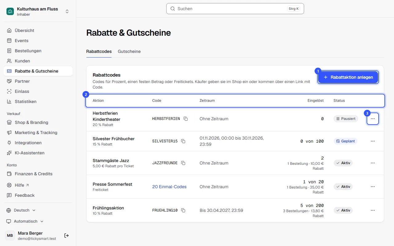Click Aktiv badge in Presse Sommerfest row
Image resolution: width=394 pixels, height=246 pixels.
click(x=343, y=187)
